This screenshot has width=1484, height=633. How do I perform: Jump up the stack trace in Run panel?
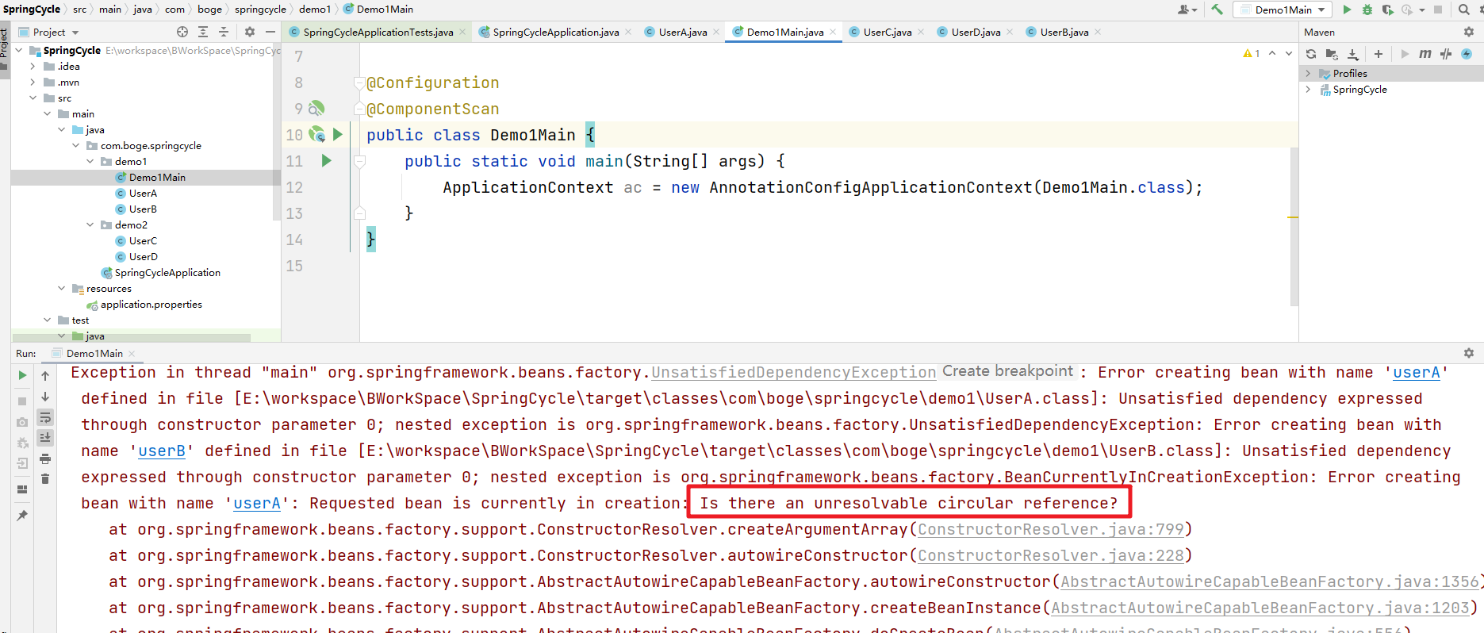(x=45, y=376)
